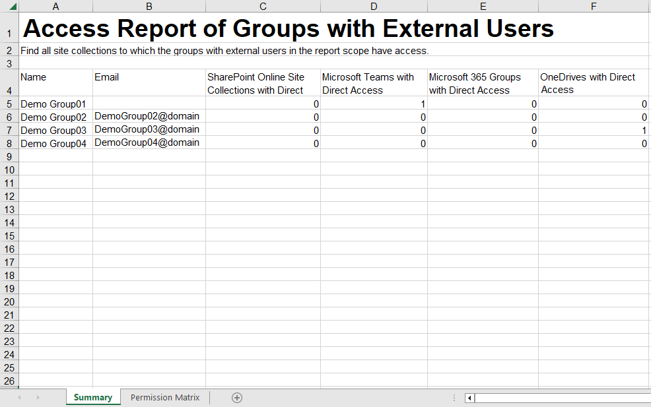Click the previous sheet navigation arrow
The image size is (651, 407).
[x=18, y=397]
